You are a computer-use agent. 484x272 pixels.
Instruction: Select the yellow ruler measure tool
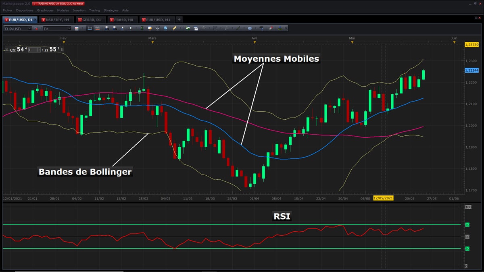point(174,28)
